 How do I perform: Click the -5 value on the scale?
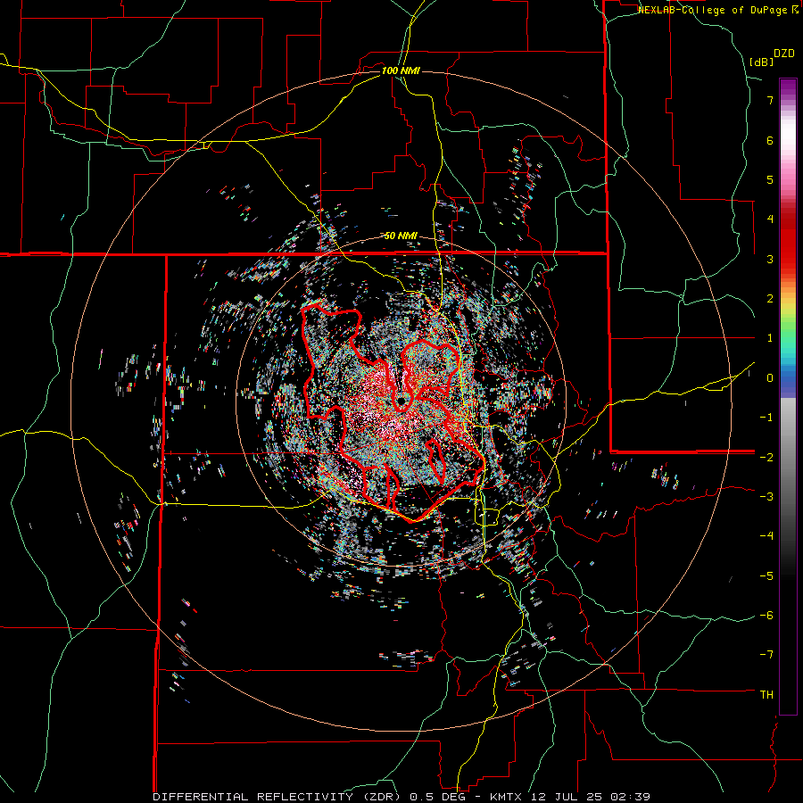click(x=766, y=576)
